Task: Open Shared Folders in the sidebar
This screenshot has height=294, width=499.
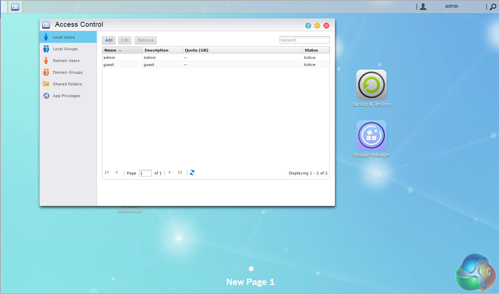Action: (x=67, y=84)
